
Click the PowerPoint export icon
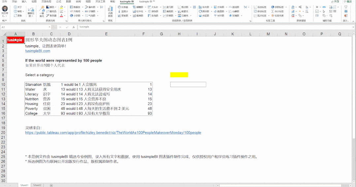[346, 15]
